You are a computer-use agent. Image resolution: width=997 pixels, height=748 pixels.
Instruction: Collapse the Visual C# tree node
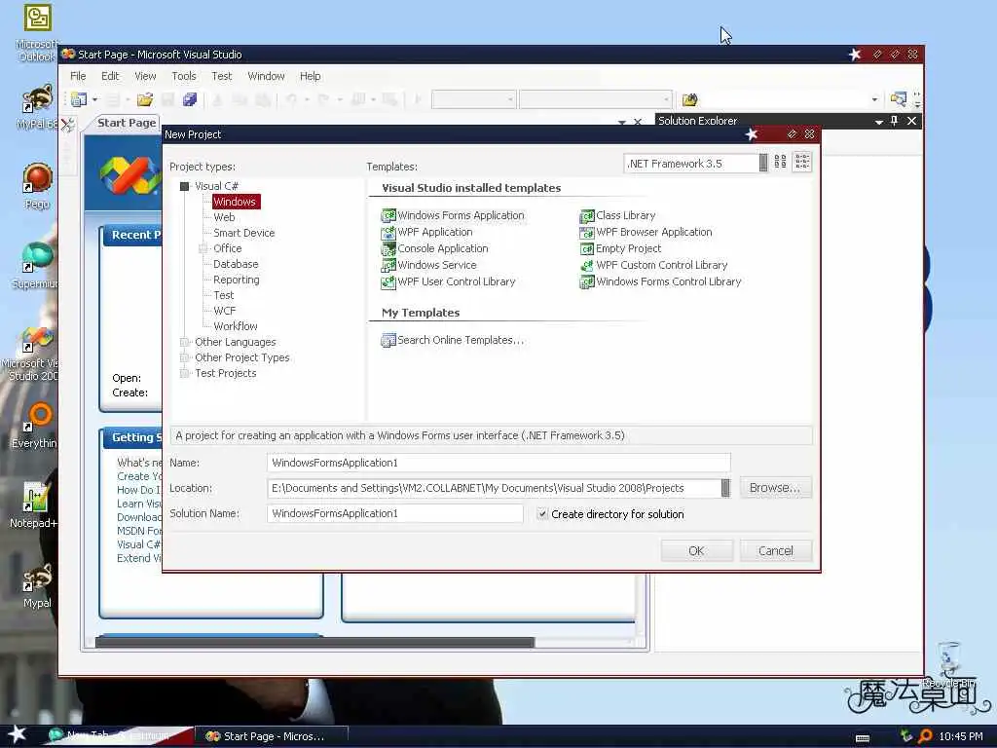184,186
